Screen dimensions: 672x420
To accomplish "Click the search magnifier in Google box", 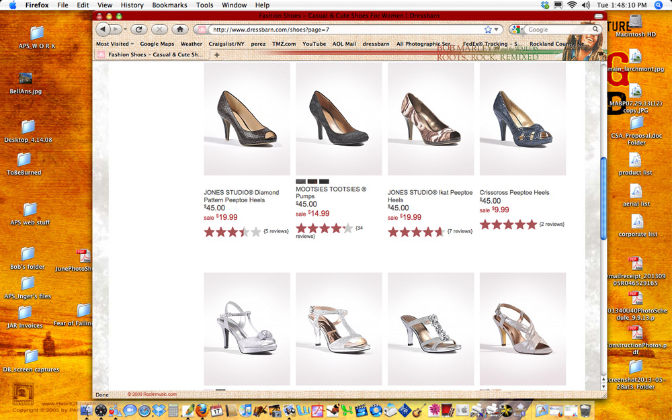I will [x=595, y=29].
